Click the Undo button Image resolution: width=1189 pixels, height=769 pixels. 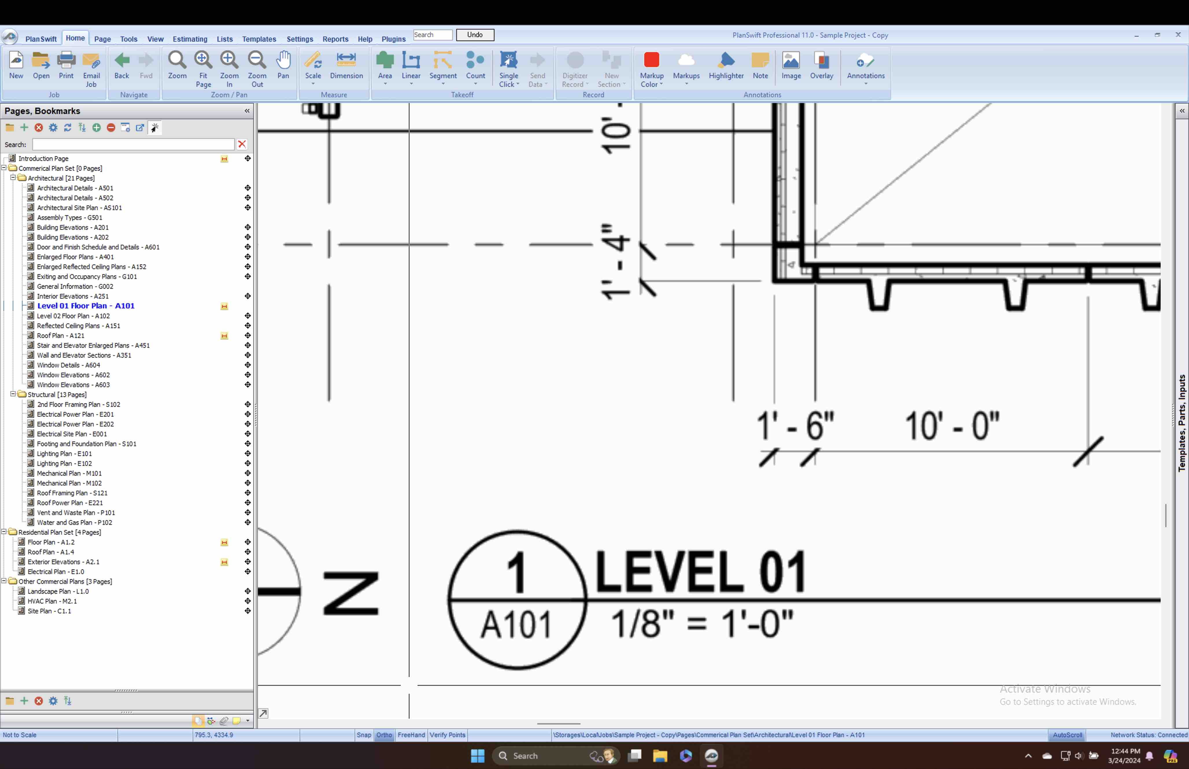475,35
